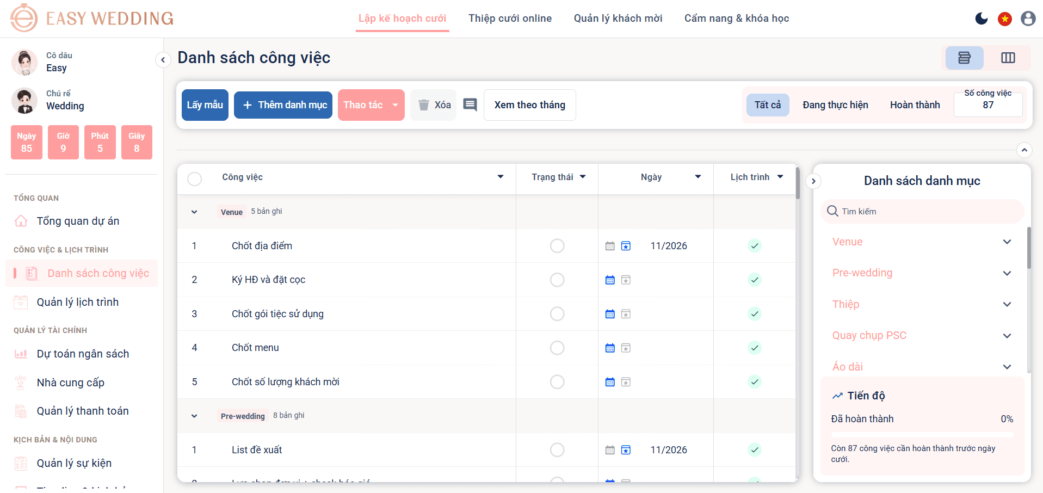Open Thiệp cưới online tab
The width and height of the screenshot is (1043, 493).
510,19
